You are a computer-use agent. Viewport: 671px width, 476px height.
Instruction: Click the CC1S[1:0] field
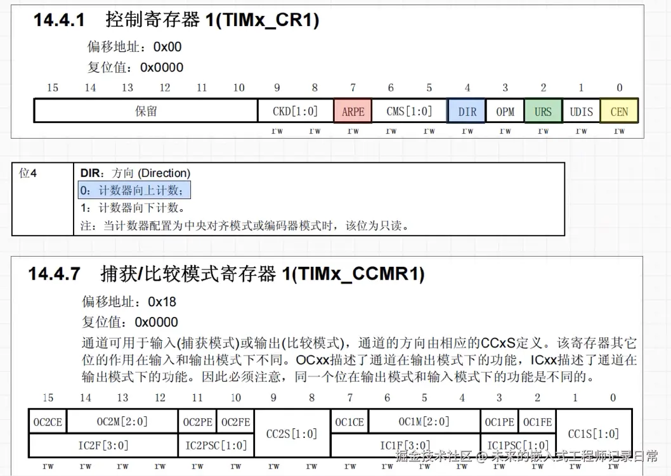(x=594, y=434)
